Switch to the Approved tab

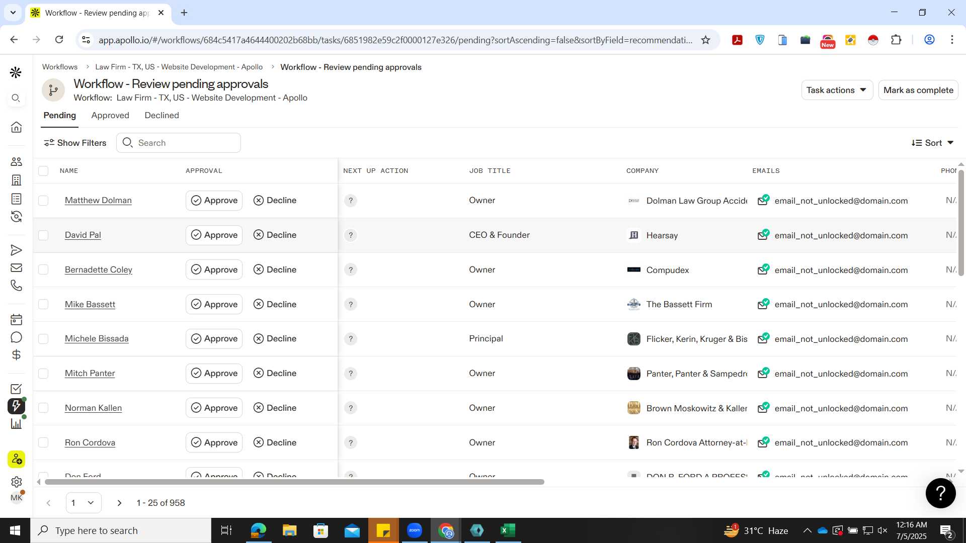tap(110, 115)
